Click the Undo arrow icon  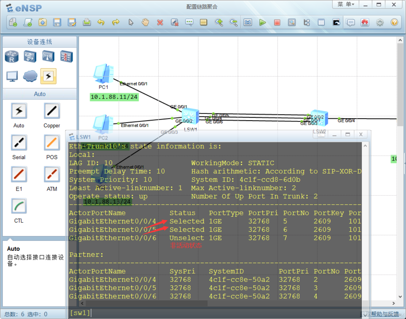101,23
